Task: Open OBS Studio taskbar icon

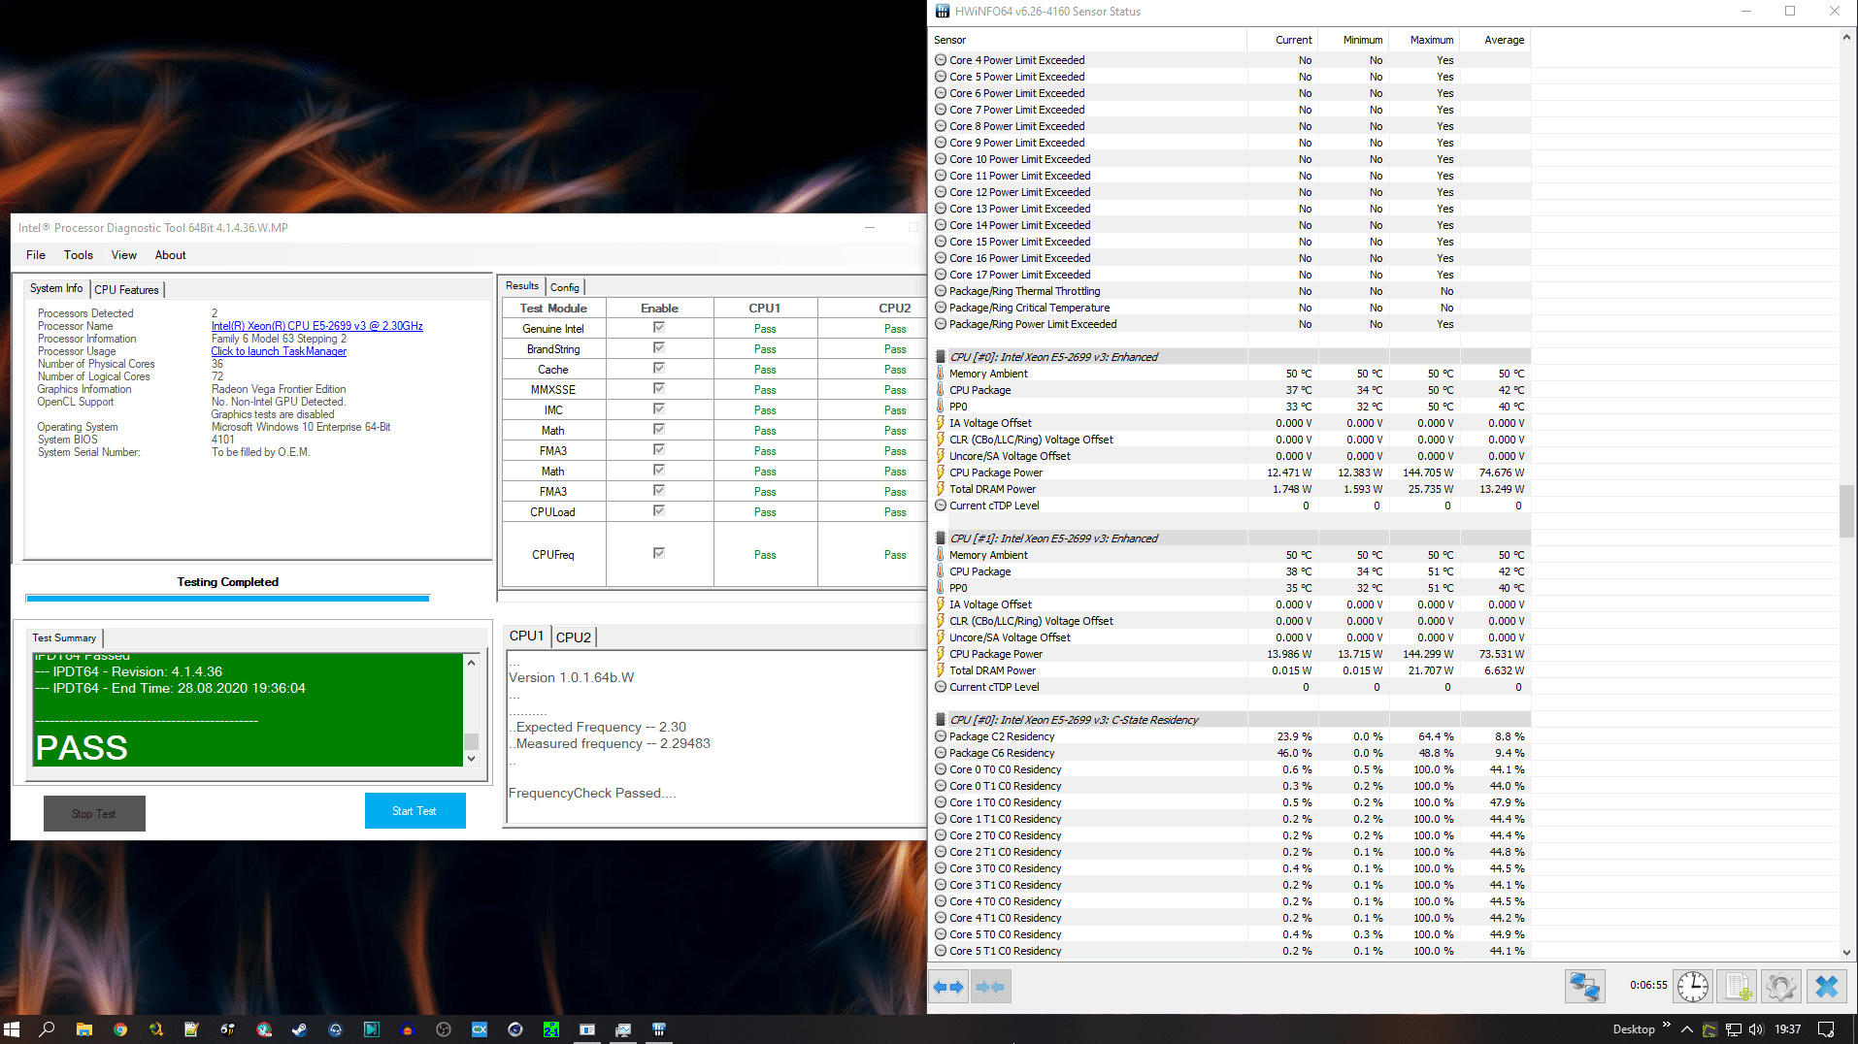Action: (x=444, y=1029)
